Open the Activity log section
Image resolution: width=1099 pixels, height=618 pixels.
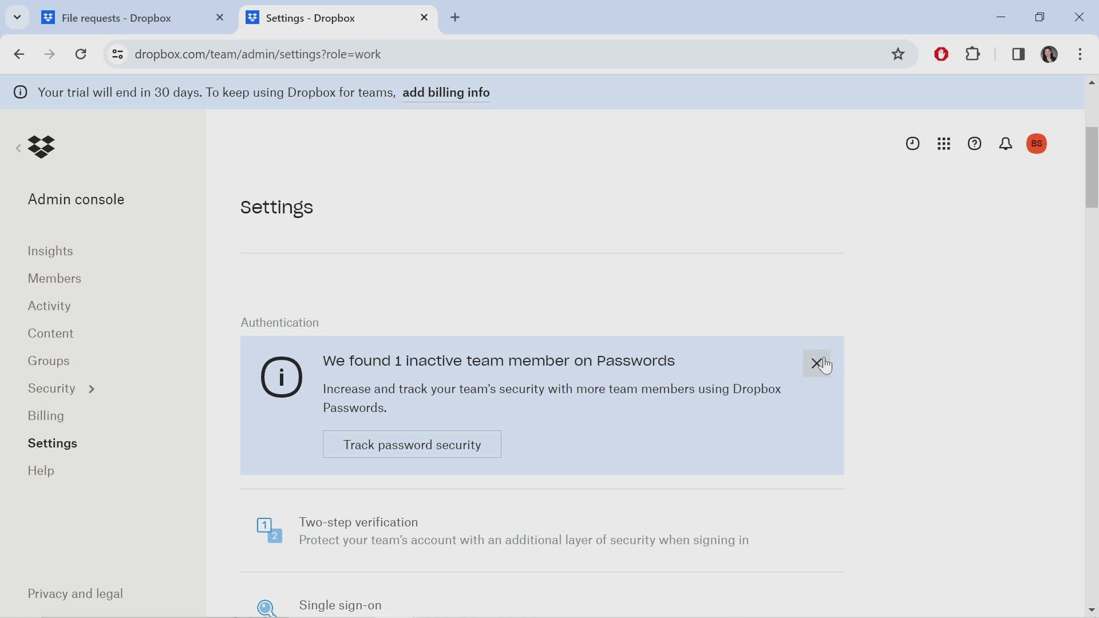coord(49,306)
